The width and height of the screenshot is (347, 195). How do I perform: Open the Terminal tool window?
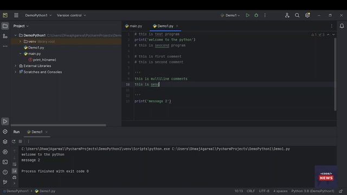5,162
